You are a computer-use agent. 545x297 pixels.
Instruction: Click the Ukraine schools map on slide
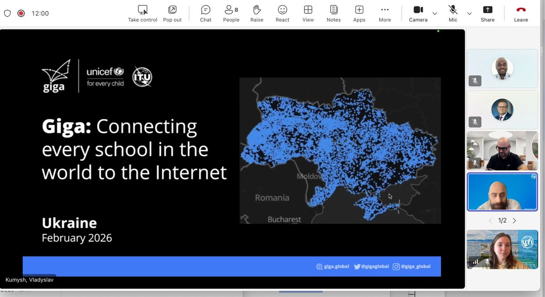pos(340,150)
